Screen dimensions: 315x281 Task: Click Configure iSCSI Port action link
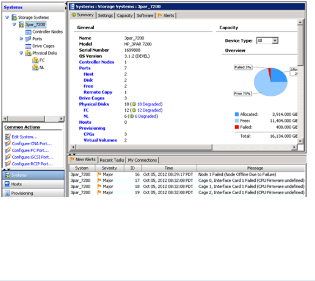(x=32, y=157)
